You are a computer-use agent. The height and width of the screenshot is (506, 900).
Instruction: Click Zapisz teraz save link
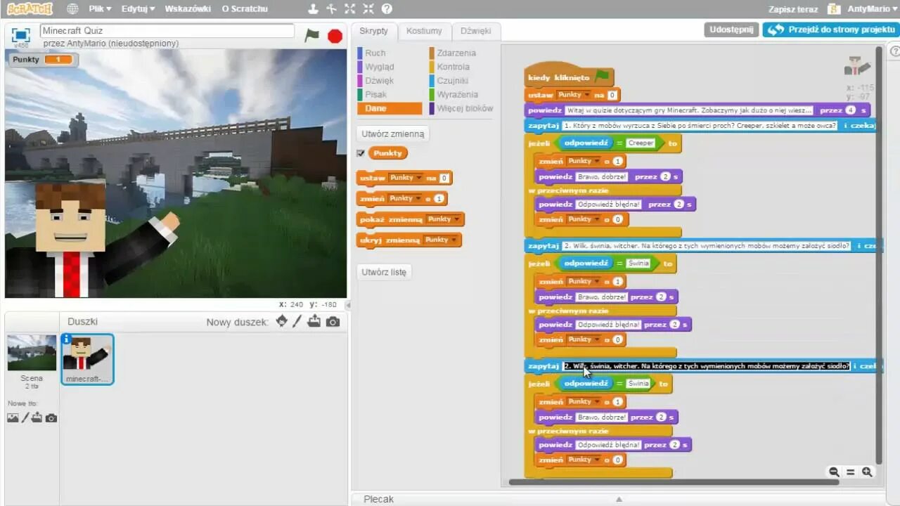tap(793, 9)
